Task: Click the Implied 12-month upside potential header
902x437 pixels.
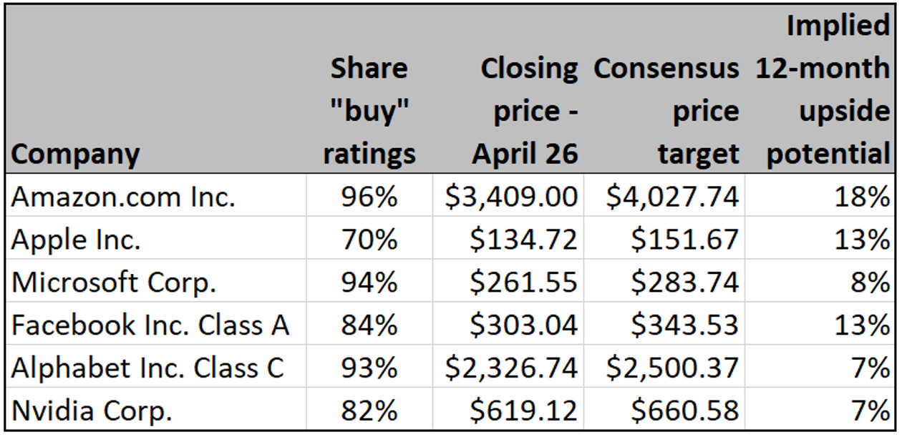Action: 823,89
